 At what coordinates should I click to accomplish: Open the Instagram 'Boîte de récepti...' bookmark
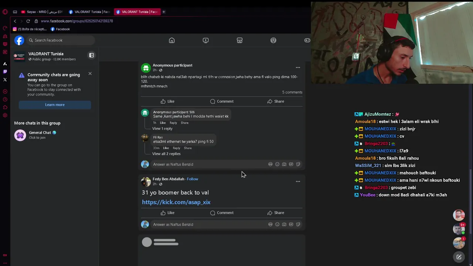(30, 29)
